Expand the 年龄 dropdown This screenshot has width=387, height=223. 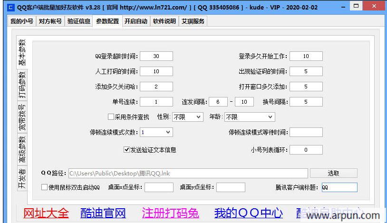click(250, 117)
